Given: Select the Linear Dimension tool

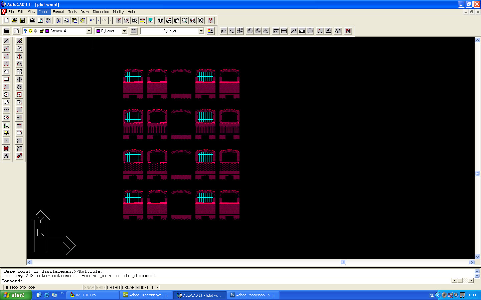Looking at the screenshot, I should coord(223,31).
